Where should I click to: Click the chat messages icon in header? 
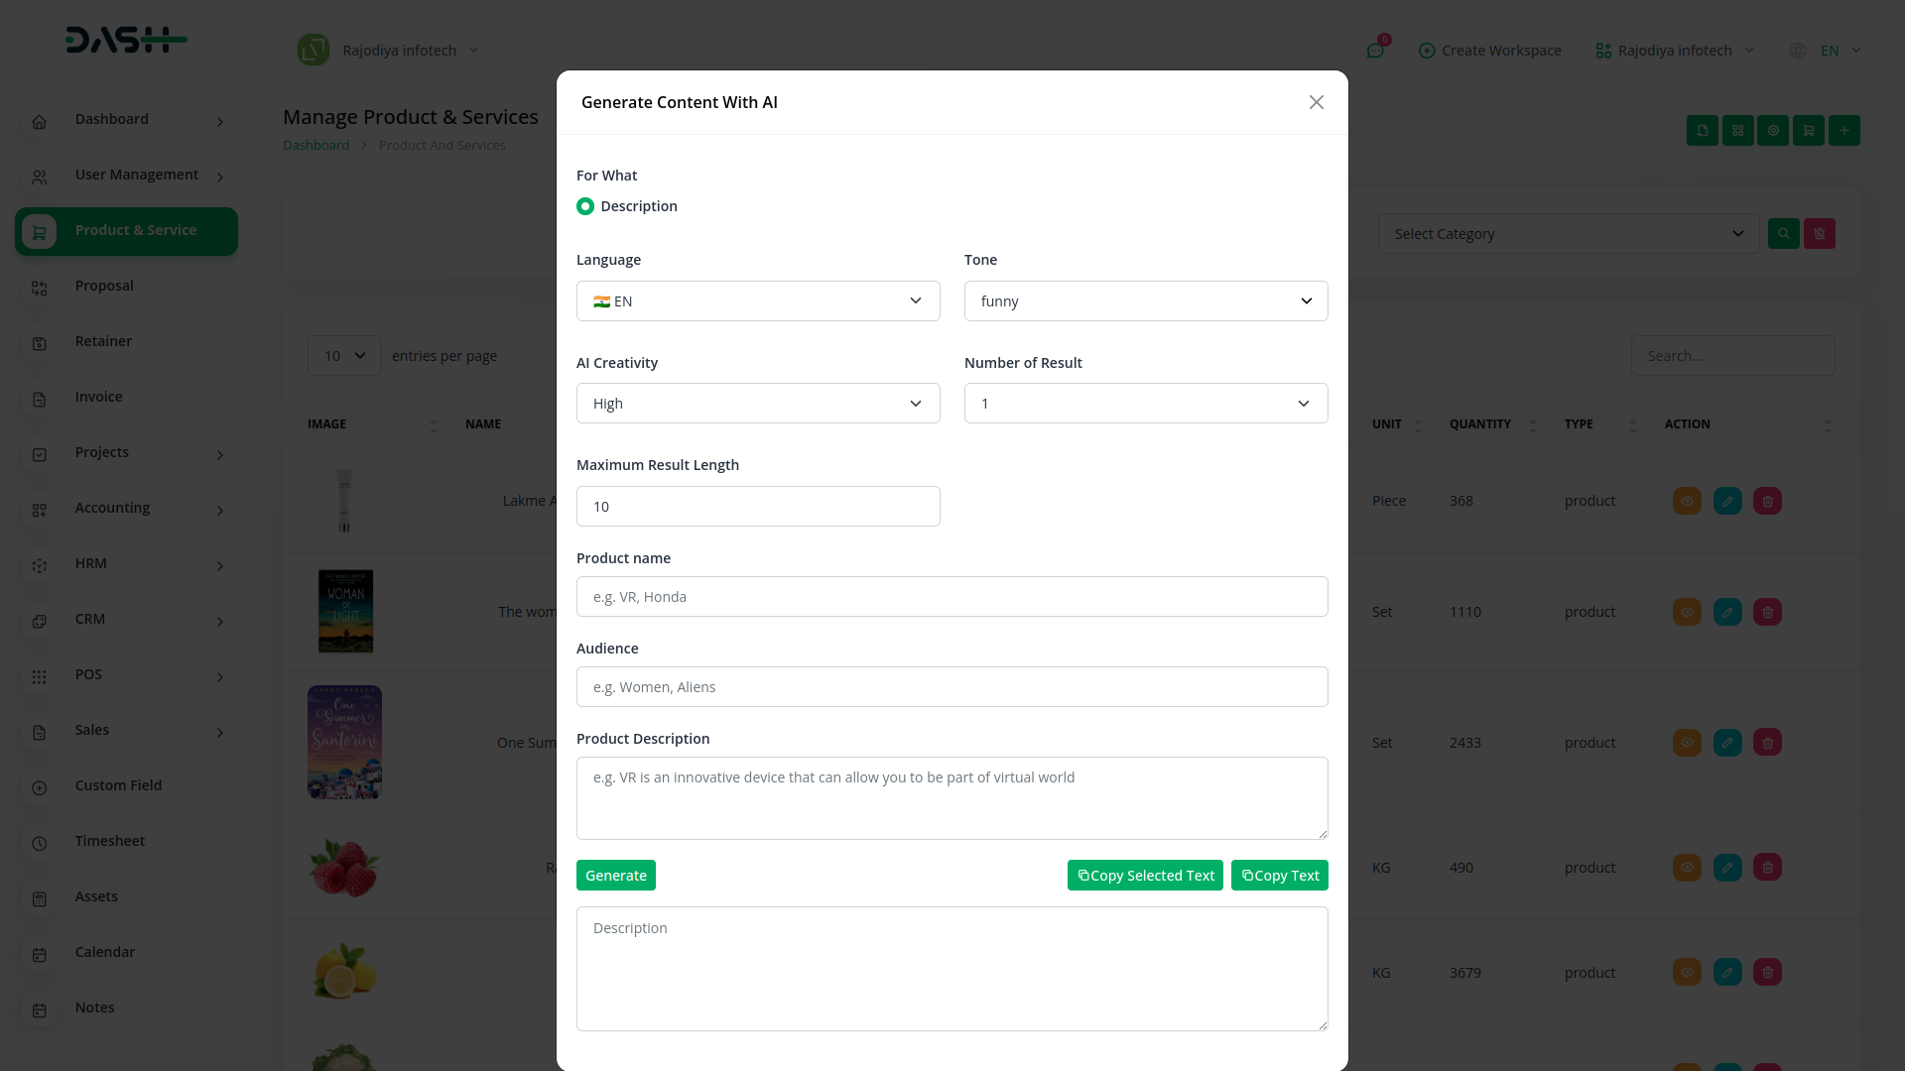point(1375,51)
